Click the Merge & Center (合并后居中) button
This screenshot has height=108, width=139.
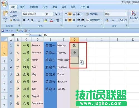point(93,20)
